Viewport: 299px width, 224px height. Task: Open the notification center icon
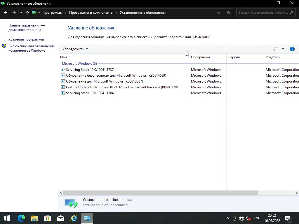(x=288, y=218)
